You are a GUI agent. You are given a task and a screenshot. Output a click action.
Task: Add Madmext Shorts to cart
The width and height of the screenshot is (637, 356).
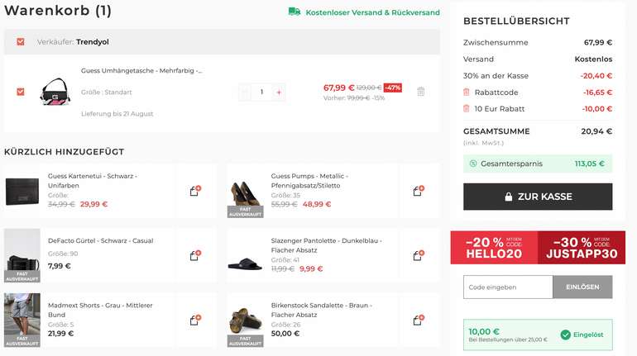(195, 319)
